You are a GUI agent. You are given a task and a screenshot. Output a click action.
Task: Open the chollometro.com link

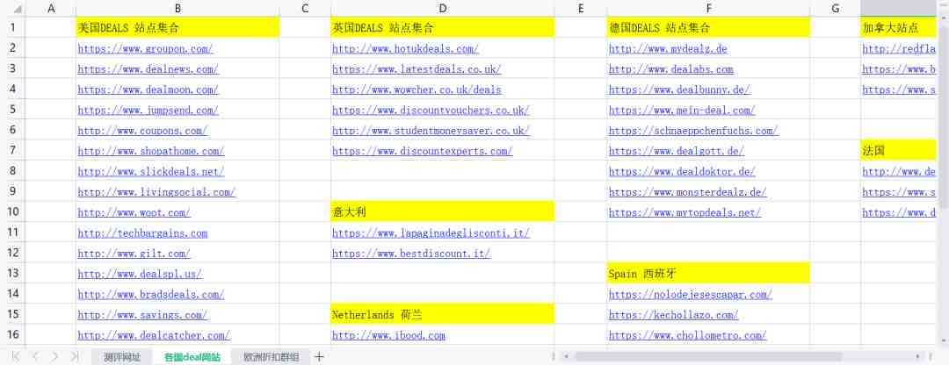click(x=688, y=335)
